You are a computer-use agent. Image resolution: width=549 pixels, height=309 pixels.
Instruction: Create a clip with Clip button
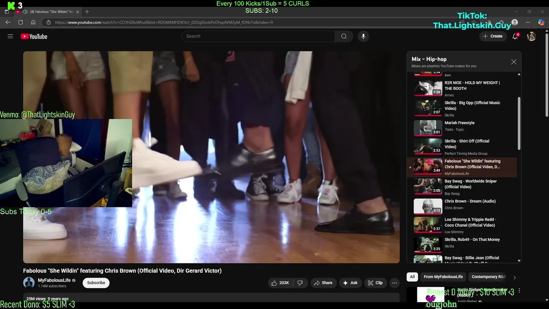(375, 283)
